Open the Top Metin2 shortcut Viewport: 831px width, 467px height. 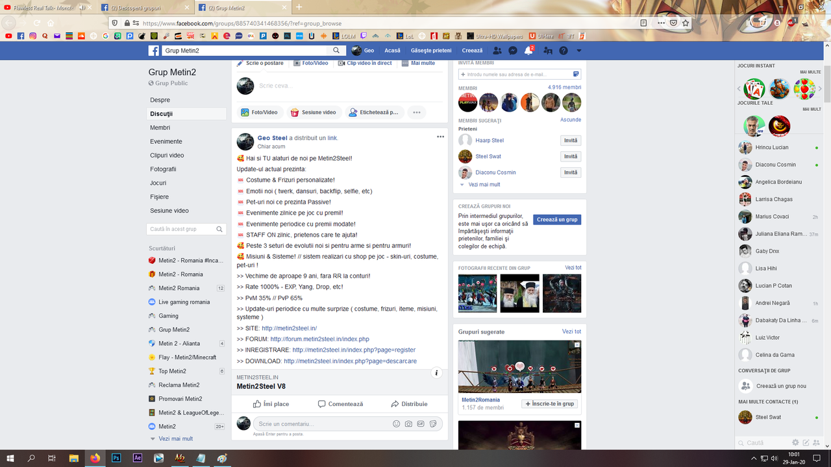coord(172,371)
